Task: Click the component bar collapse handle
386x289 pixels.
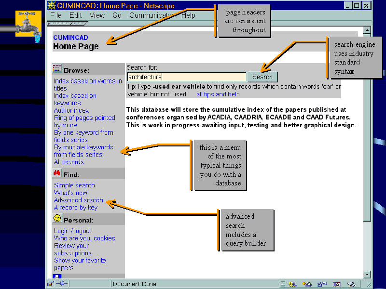Action: [x=282, y=284]
